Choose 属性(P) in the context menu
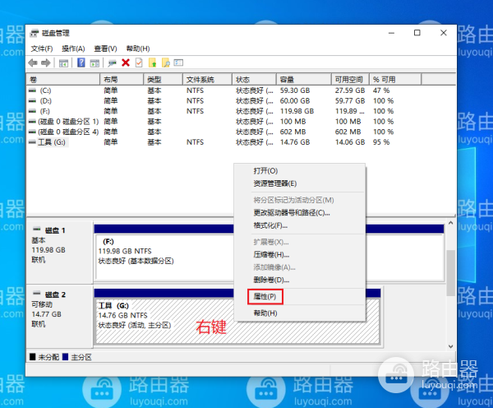 point(265,295)
